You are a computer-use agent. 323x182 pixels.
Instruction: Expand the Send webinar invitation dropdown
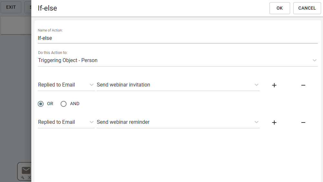(x=178, y=85)
